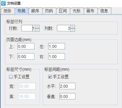Click the 文档设置 app icon in title bar

pyautogui.click(x=3, y=3)
